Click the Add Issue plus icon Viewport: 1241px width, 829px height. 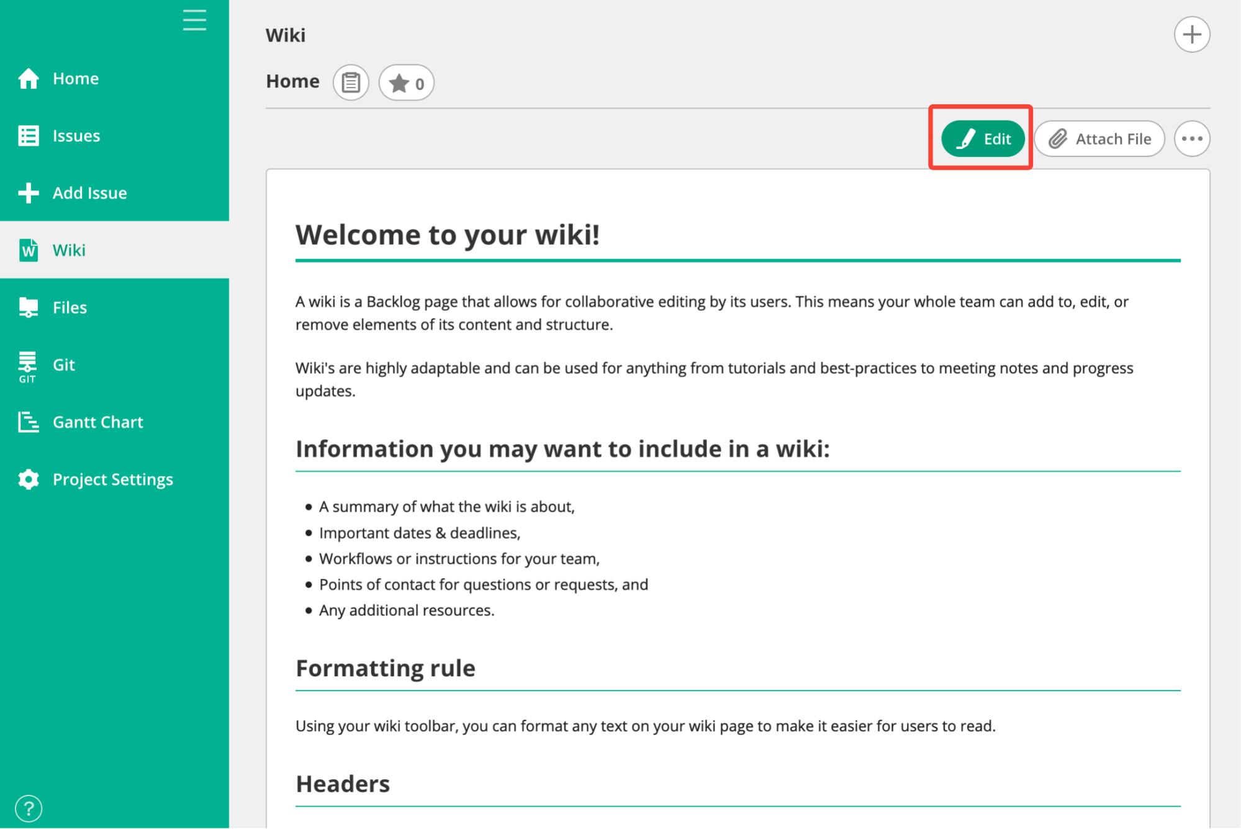(x=29, y=193)
